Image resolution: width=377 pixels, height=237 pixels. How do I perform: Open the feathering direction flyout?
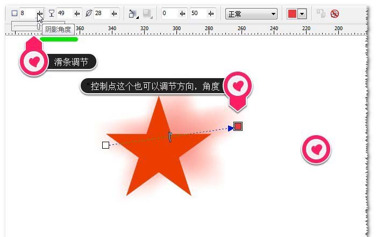coord(133,13)
